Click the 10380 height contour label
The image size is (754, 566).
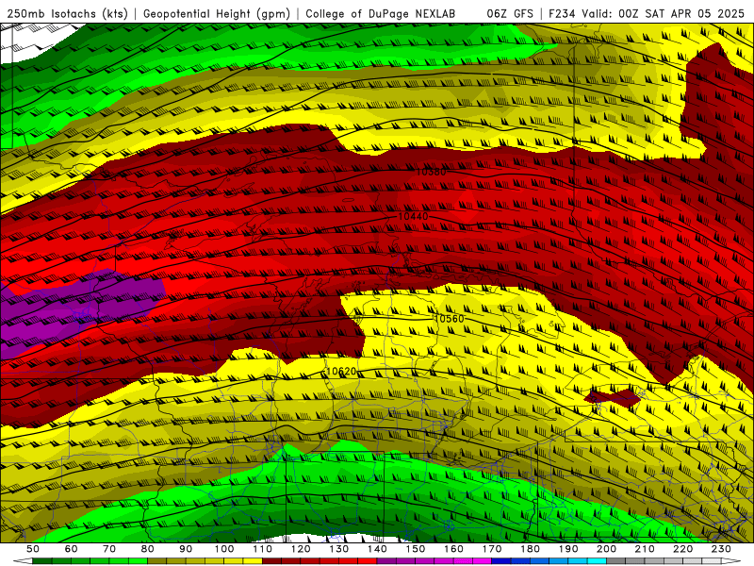coord(431,172)
